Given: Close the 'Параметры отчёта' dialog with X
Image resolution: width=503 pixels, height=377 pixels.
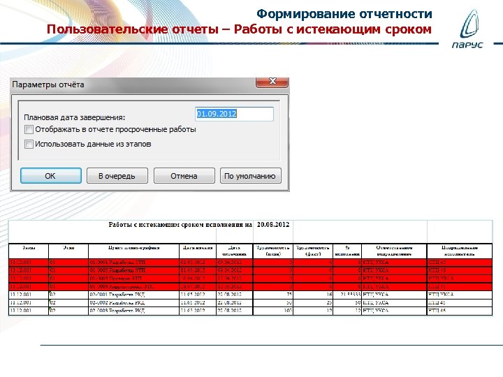Looking at the screenshot, I should [x=272, y=82].
